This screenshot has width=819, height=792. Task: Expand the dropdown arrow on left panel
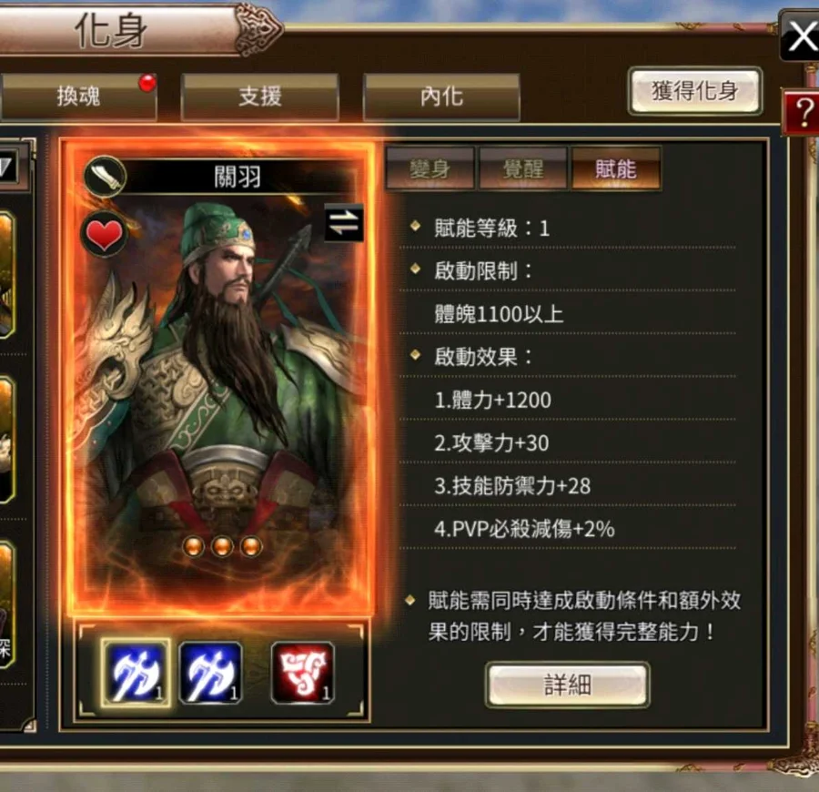[x=7, y=168]
